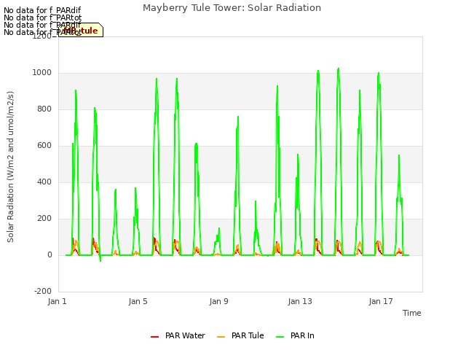Viewport: 466px width, 350px height.
Task: Click the Jan 1 x-axis tick label
Action: 57,301
